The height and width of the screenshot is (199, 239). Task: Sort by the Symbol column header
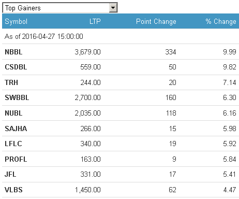(x=16, y=21)
